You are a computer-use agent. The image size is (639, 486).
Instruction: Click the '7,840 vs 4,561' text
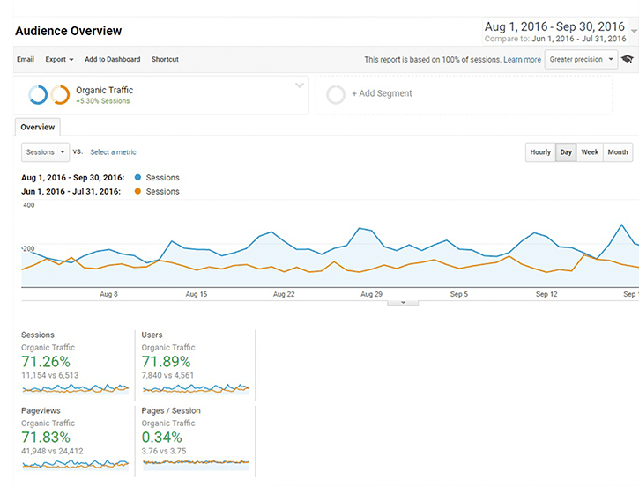[167, 375]
